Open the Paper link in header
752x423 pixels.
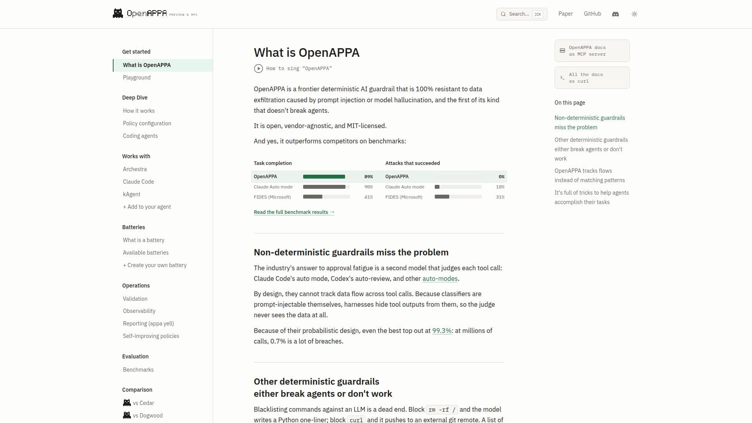coord(566,14)
